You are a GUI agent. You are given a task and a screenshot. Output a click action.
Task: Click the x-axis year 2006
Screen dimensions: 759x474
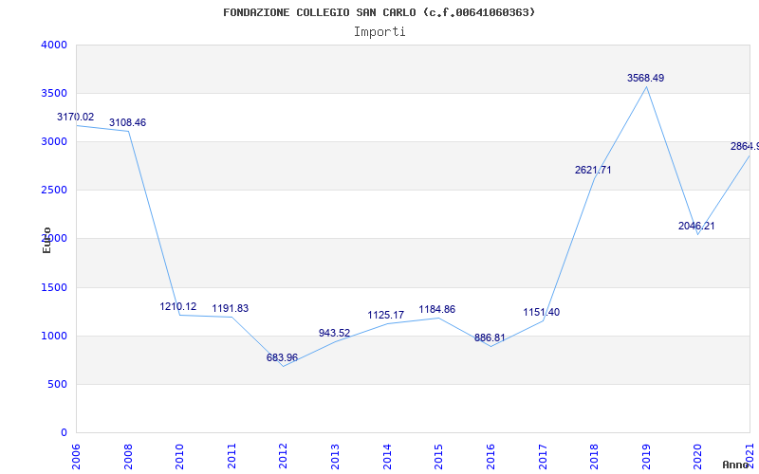[77, 457]
